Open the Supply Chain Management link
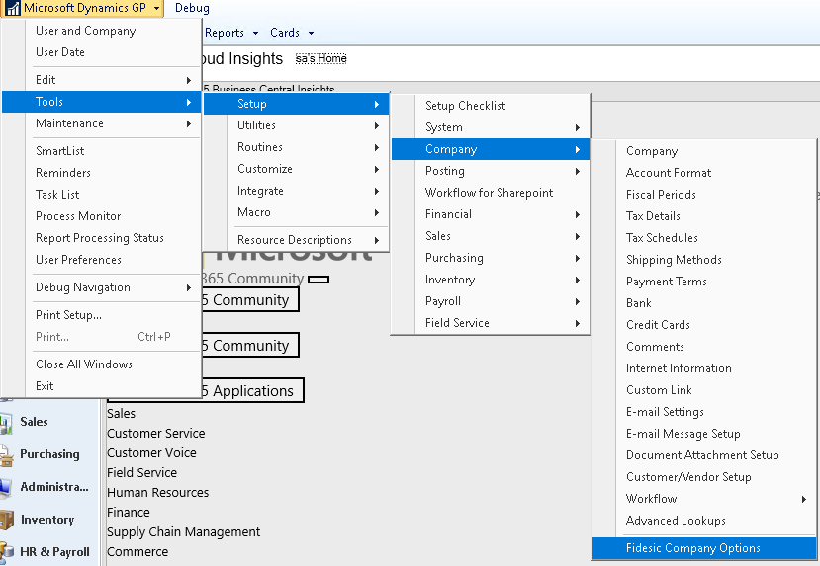This screenshot has width=820, height=566. click(184, 532)
